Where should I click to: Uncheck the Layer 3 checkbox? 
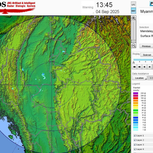[135, 145]
